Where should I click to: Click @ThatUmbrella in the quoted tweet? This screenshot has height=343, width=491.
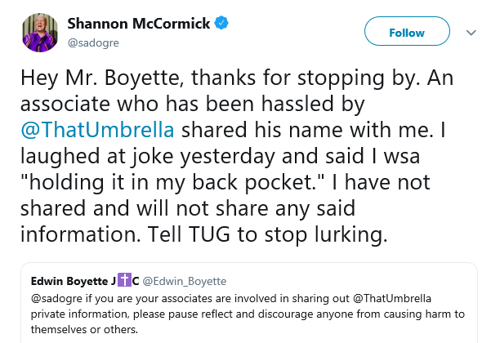click(392, 298)
